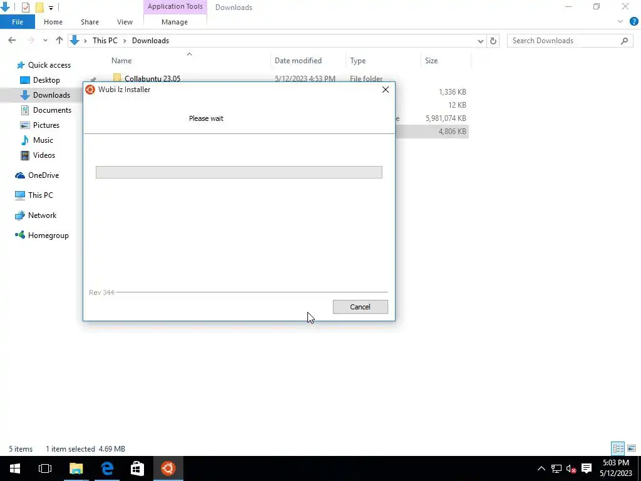
Task: Open the Store from taskbar
Action: [137, 468]
